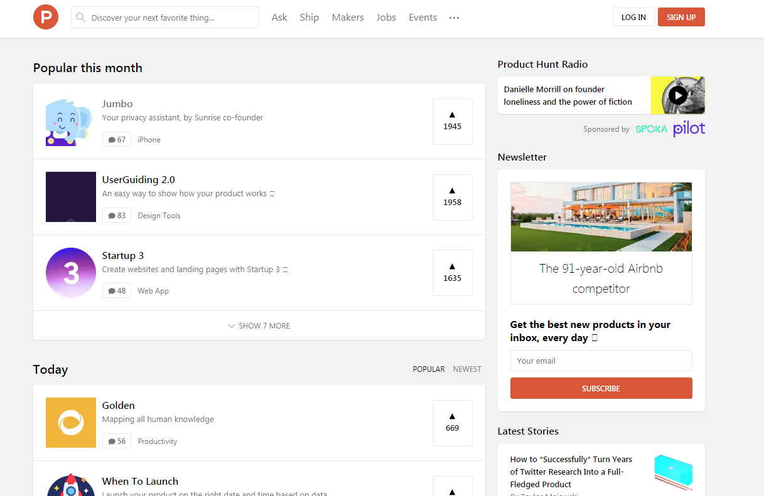View the 56 comments on Golden
This screenshot has width=764, height=496.
[x=117, y=441]
